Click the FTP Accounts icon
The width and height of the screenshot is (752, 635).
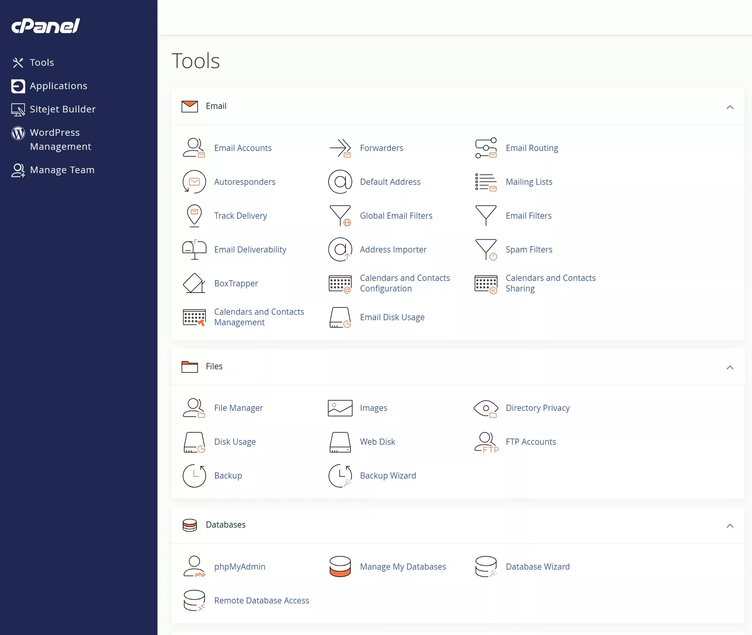pyautogui.click(x=486, y=442)
